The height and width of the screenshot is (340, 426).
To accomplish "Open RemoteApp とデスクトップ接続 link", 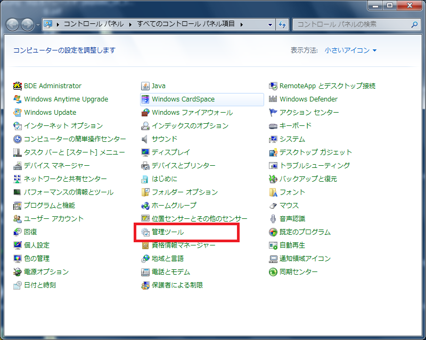I will [x=327, y=86].
